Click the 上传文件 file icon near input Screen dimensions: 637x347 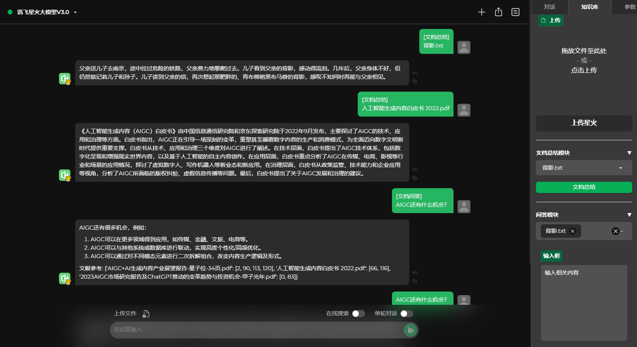click(146, 314)
